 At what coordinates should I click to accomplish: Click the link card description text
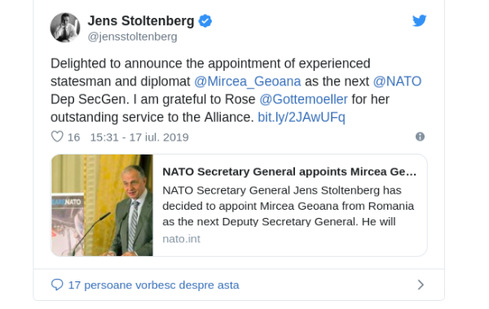point(289,206)
